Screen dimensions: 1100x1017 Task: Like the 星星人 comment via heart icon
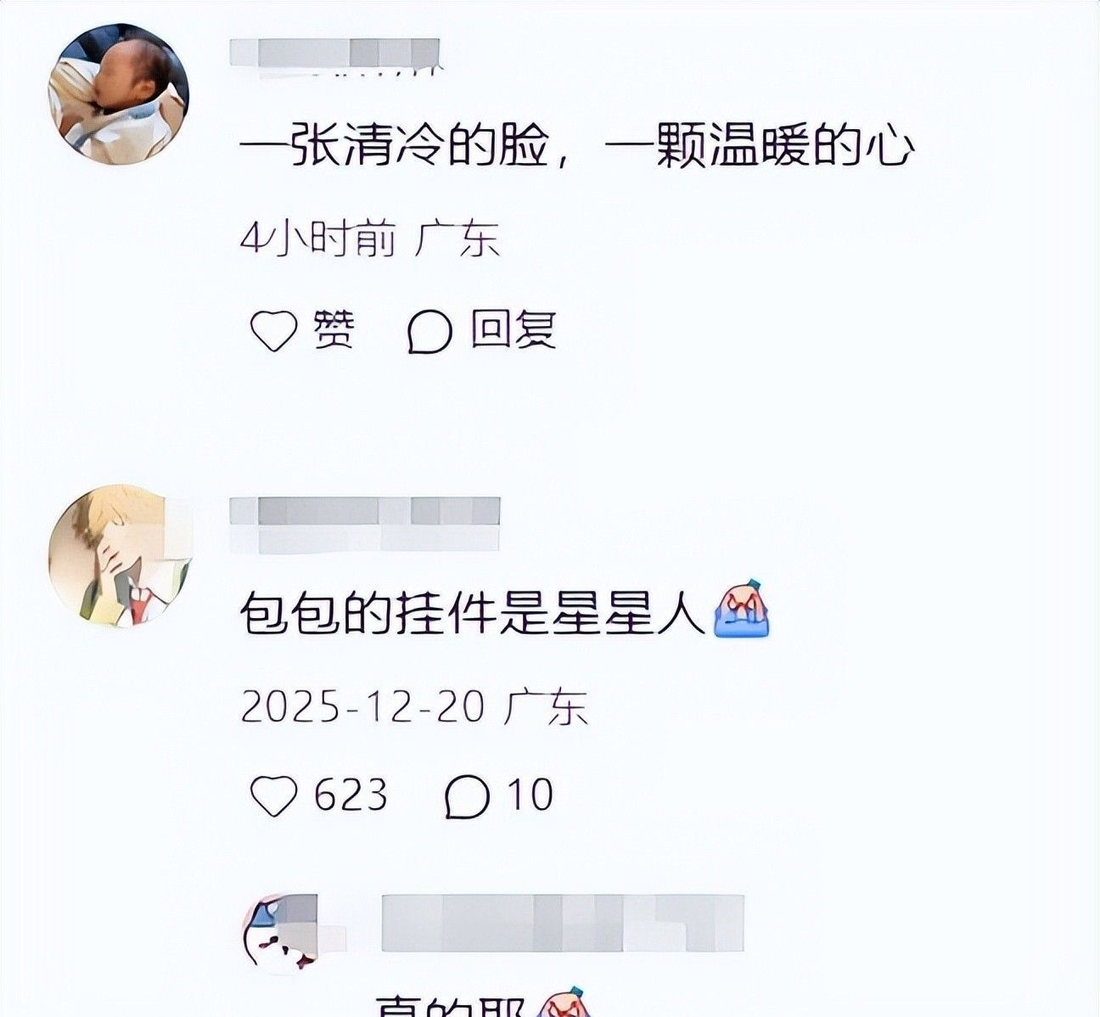(x=274, y=797)
